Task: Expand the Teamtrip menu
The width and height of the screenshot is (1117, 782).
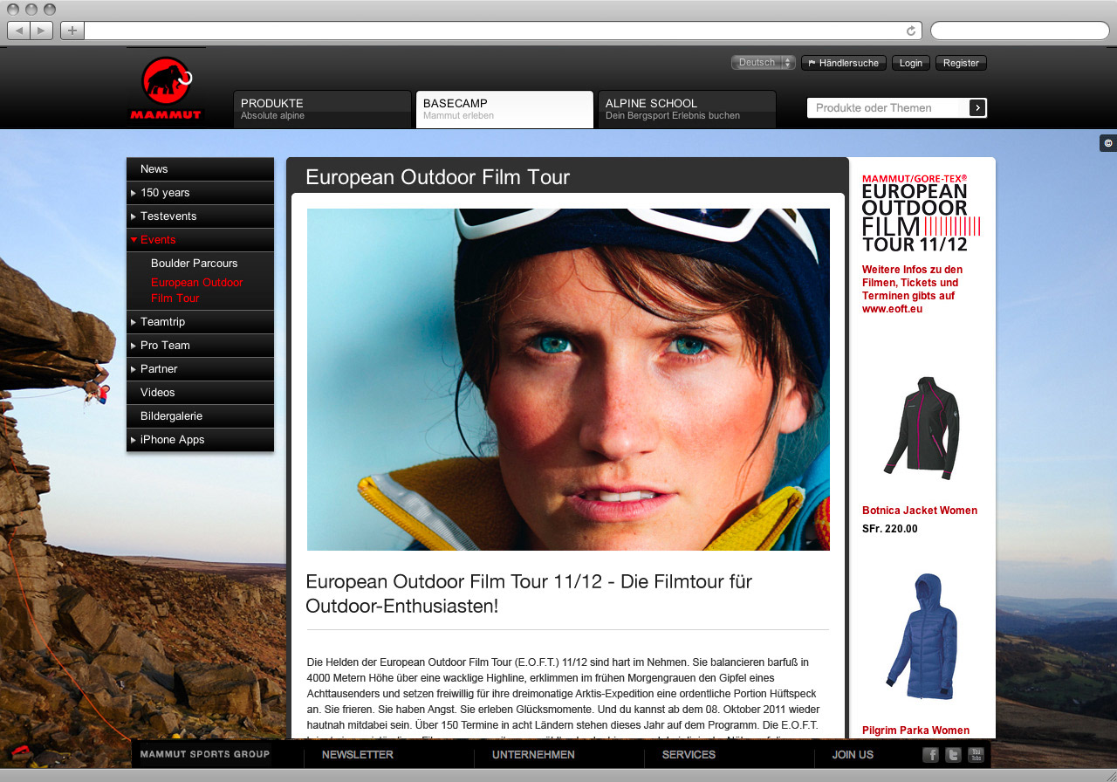Action: coord(200,322)
